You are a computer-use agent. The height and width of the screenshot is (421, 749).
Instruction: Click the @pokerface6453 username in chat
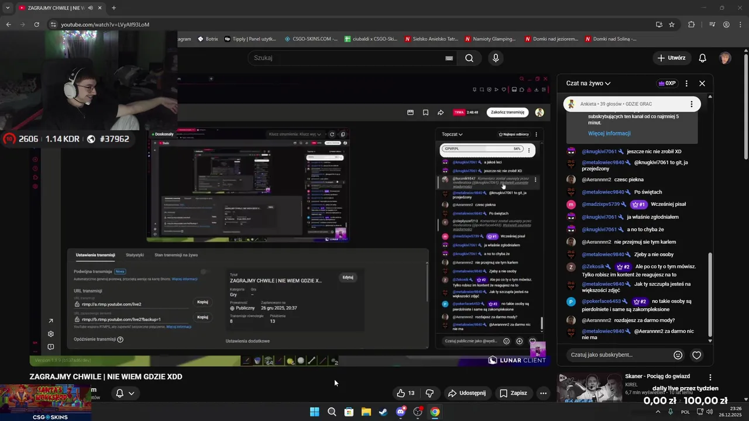click(601, 302)
